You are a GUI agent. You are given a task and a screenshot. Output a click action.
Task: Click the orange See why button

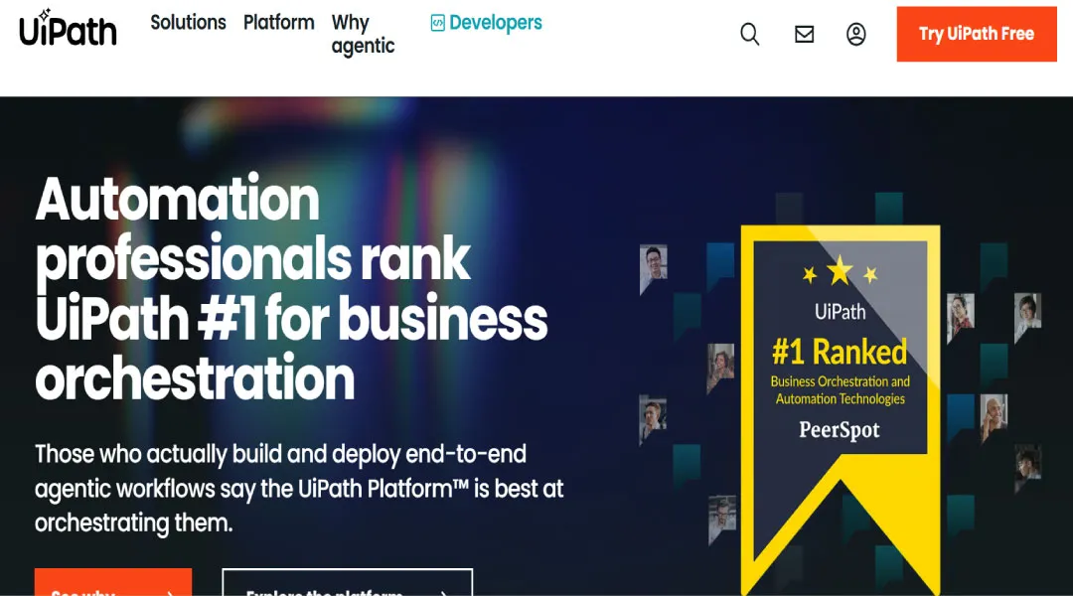click(x=112, y=584)
